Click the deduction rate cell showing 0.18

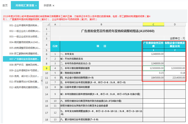[x=175, y=73]
